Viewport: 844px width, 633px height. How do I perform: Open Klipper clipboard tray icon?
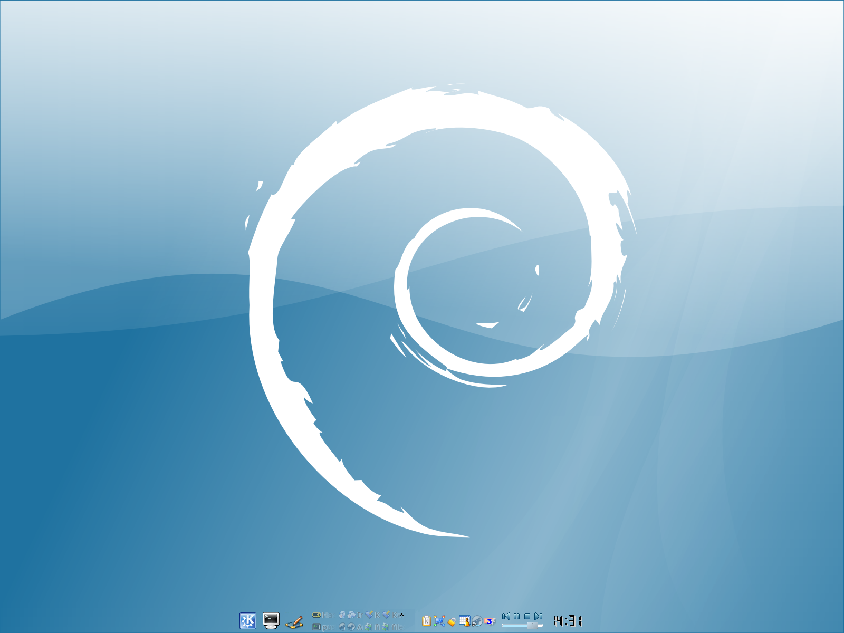coord(426,621)
